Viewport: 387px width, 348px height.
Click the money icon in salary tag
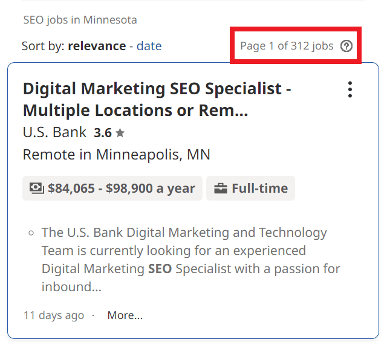37,188
